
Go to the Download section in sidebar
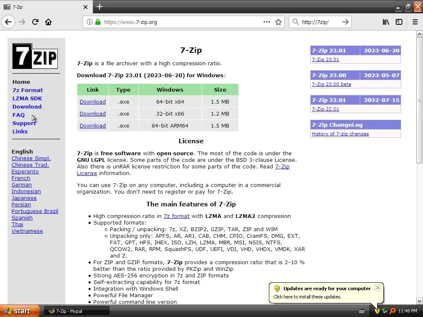(x=27, y=107)
